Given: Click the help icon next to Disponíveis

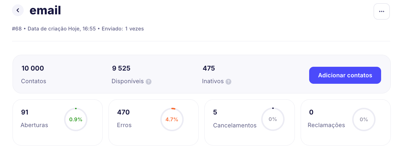Looking at the screenshot, I should coord(149,82).
